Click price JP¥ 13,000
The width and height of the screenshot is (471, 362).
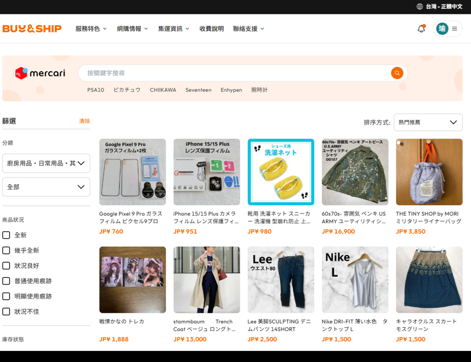pyautogui.click(x=190, y=339)
